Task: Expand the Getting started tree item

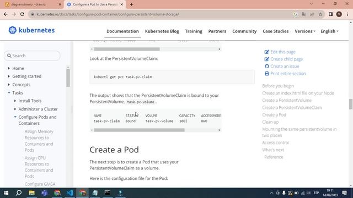Action: pos(9,76)
